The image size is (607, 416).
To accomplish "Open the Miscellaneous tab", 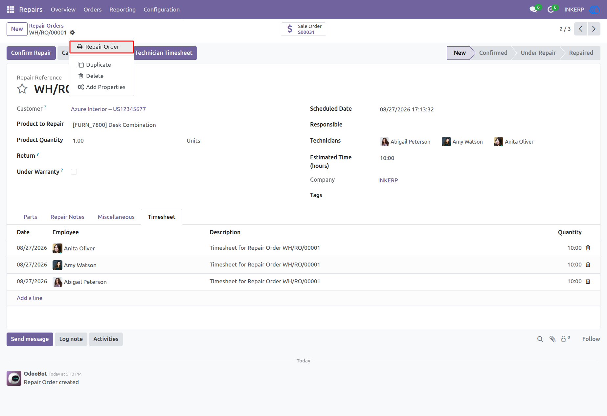I will click(x=116, y=217).
